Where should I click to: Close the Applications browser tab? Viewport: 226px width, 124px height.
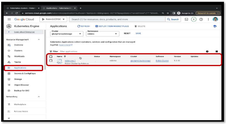tap(75, 8)
